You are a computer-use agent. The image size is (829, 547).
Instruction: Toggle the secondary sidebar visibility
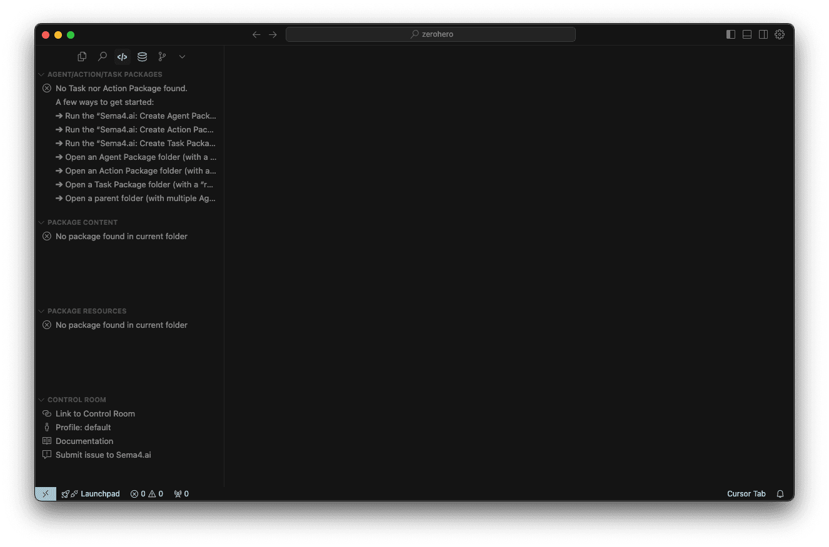coord(763,34)
